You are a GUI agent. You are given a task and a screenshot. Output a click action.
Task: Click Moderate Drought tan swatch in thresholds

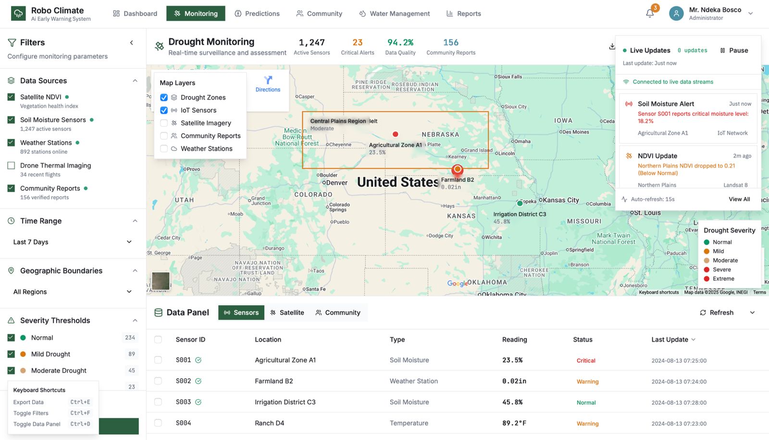tap(23, 370)
